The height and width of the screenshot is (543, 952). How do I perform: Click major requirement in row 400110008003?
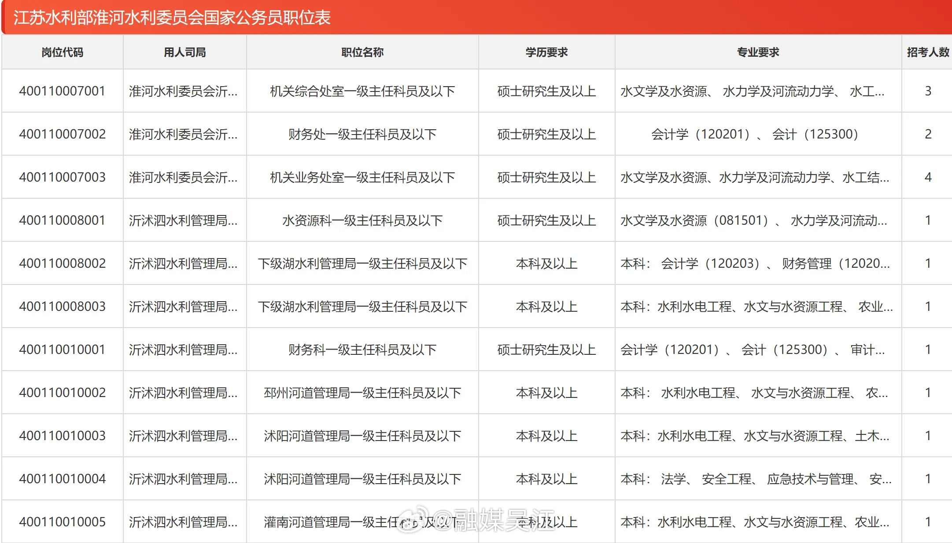756,306
